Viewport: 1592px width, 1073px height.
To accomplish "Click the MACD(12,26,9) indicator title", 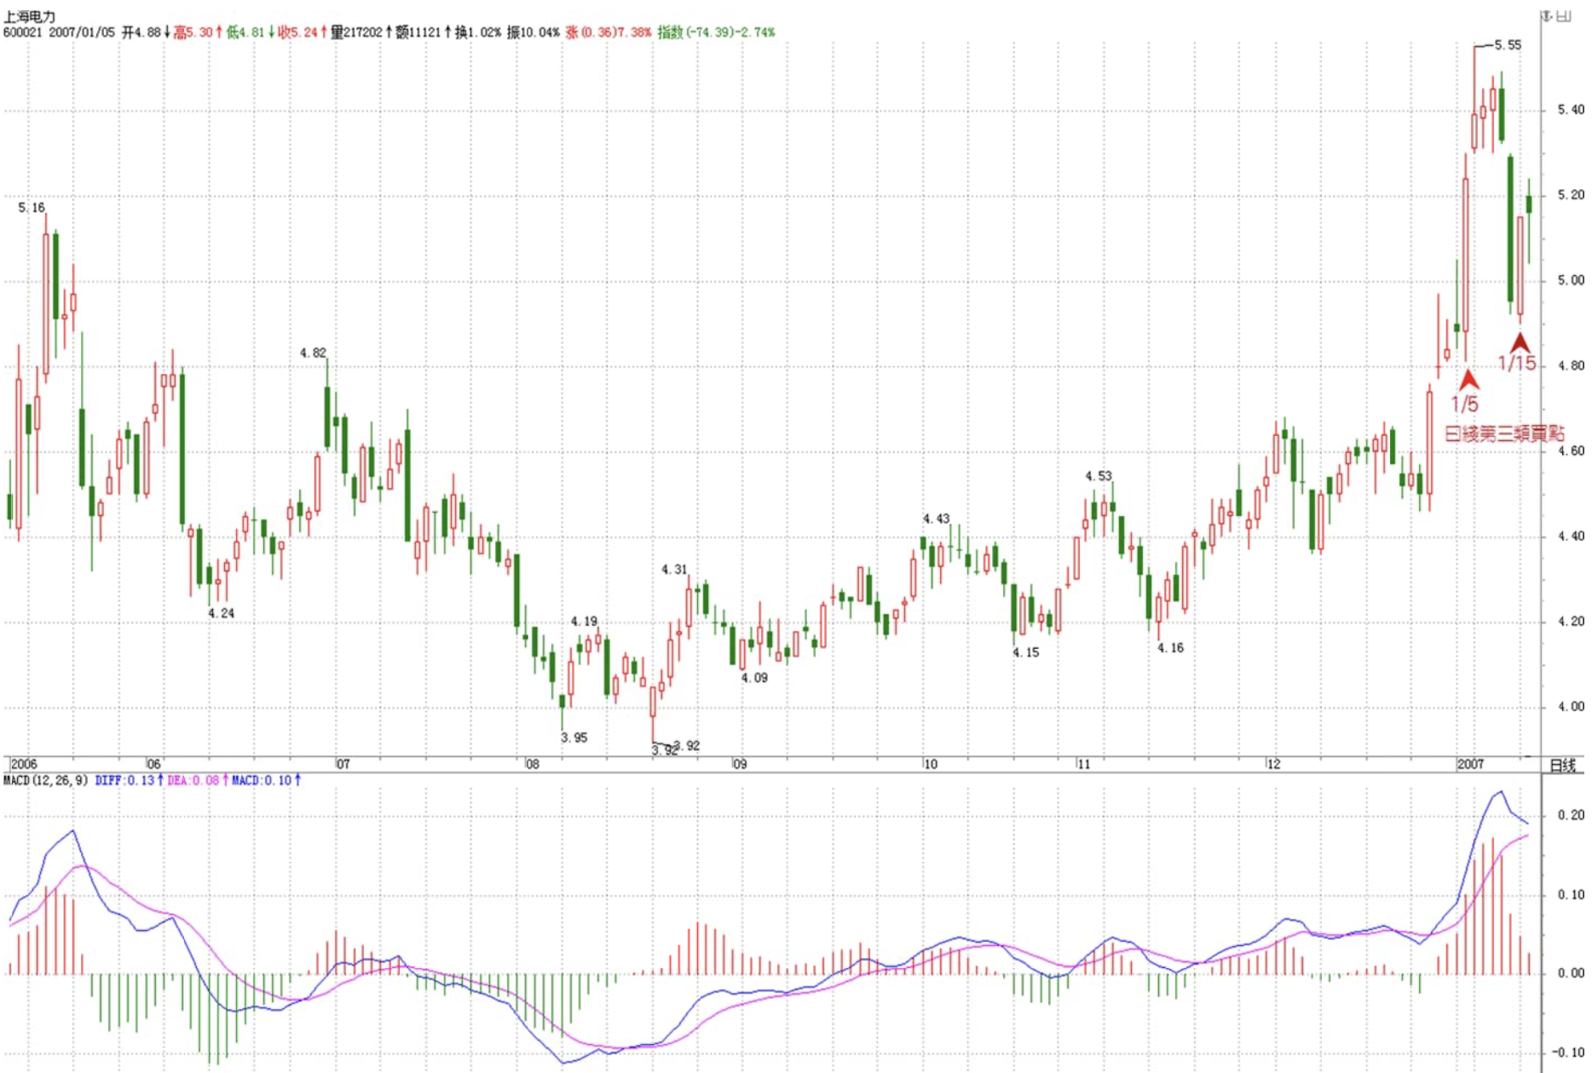I will (46, 780).
